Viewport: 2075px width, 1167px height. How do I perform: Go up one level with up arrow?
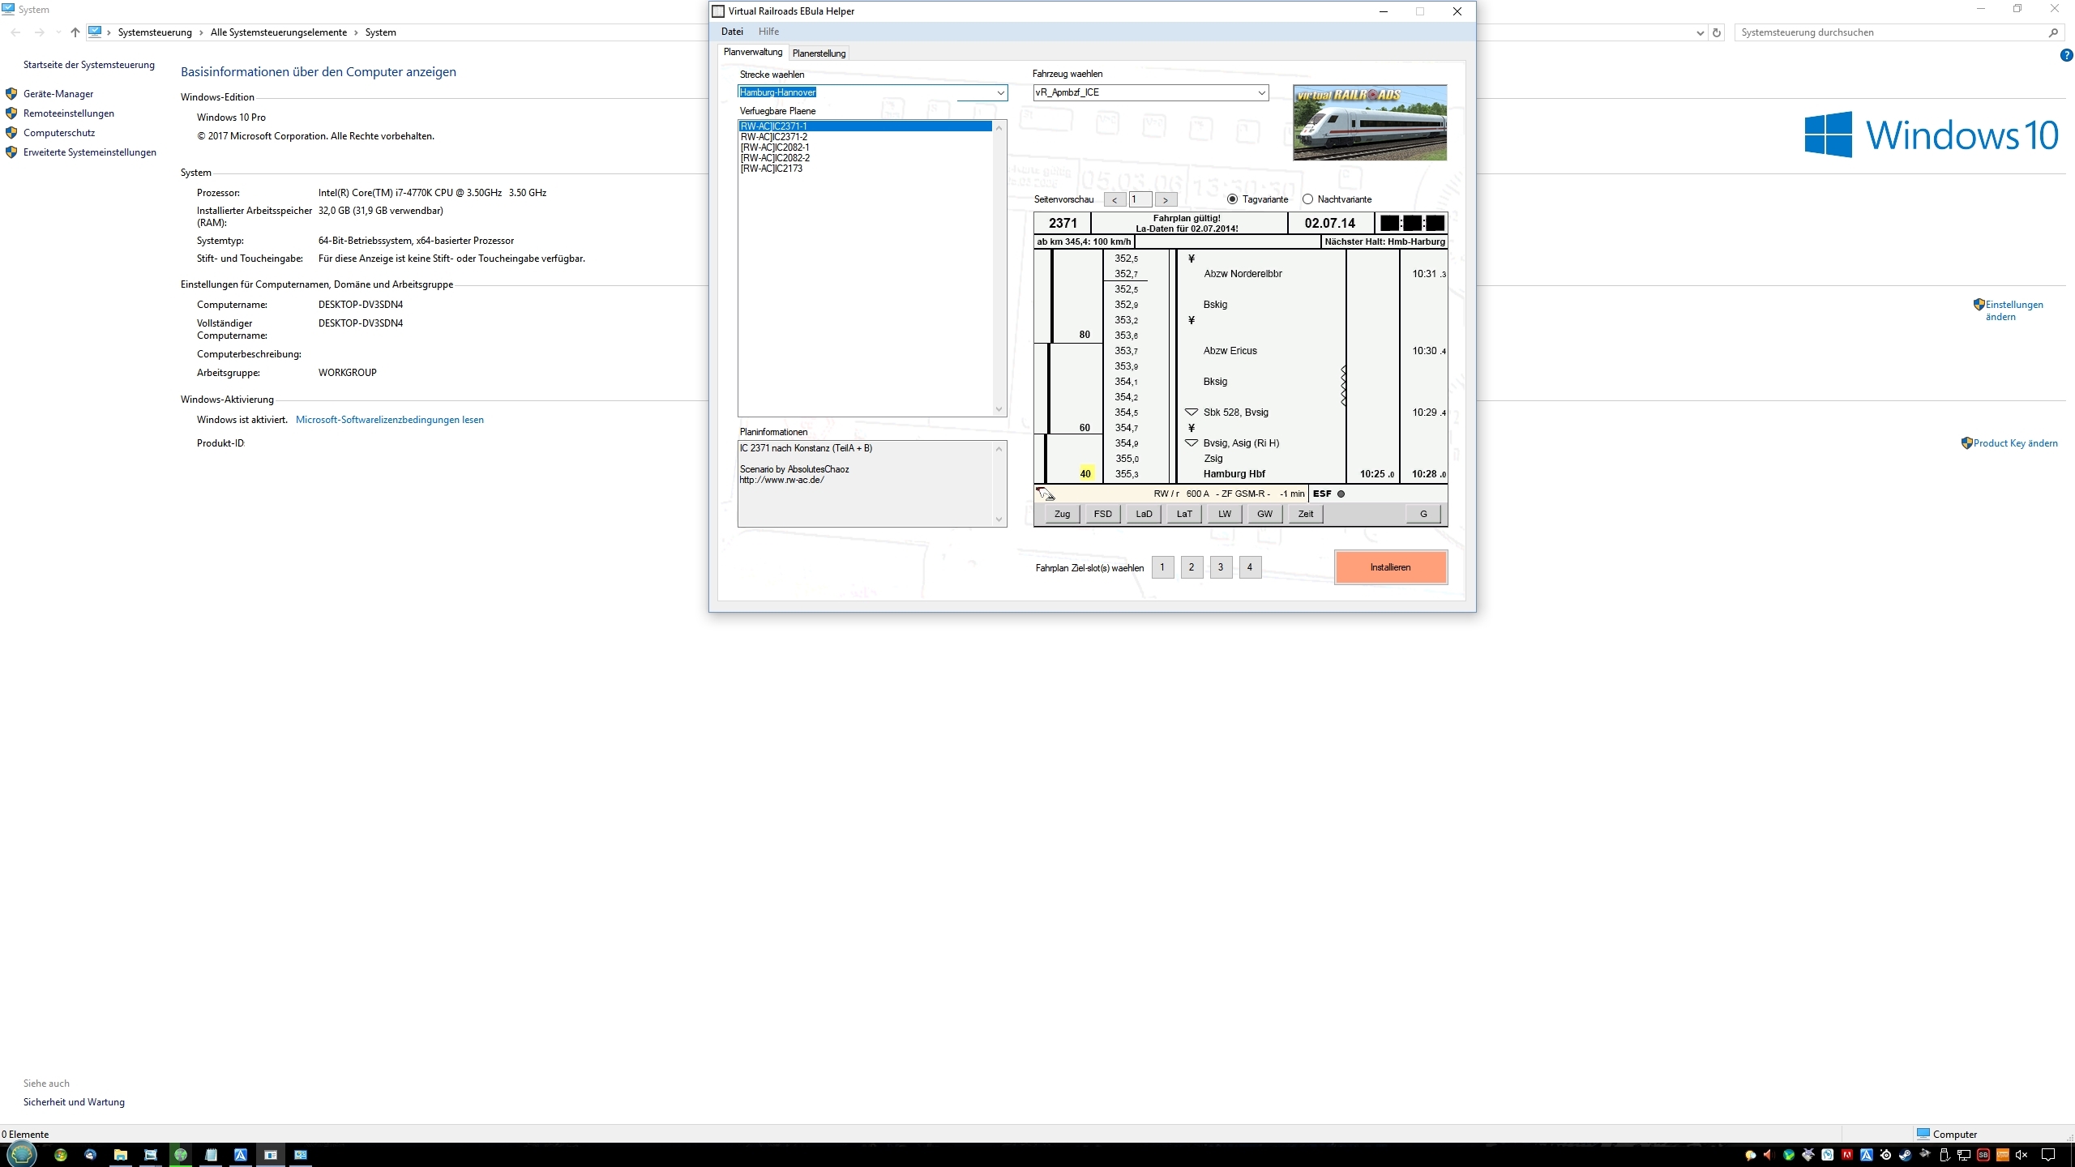pyautogui.click(x=75, y=32)
